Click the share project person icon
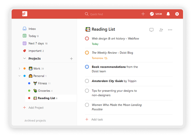The height and width of the screenshot is (138, 194). pyautogui.click(x=161, y=30)
